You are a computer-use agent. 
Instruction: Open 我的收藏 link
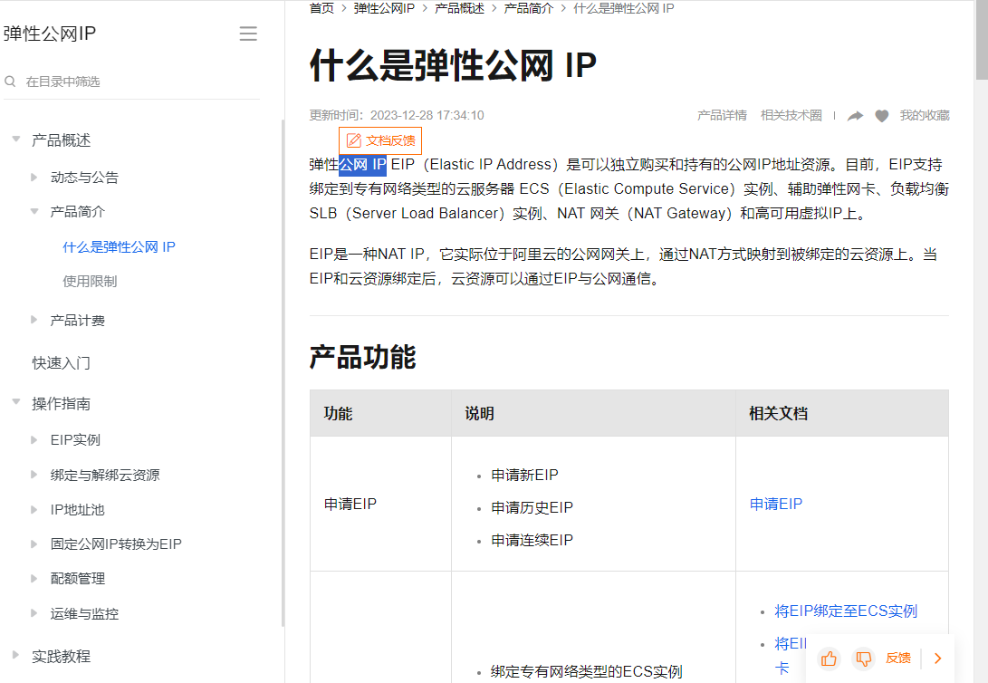click(x=925, y=115)
